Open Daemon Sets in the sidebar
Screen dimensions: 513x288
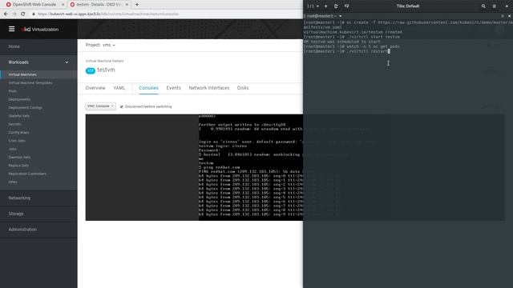tap(19, 157)
